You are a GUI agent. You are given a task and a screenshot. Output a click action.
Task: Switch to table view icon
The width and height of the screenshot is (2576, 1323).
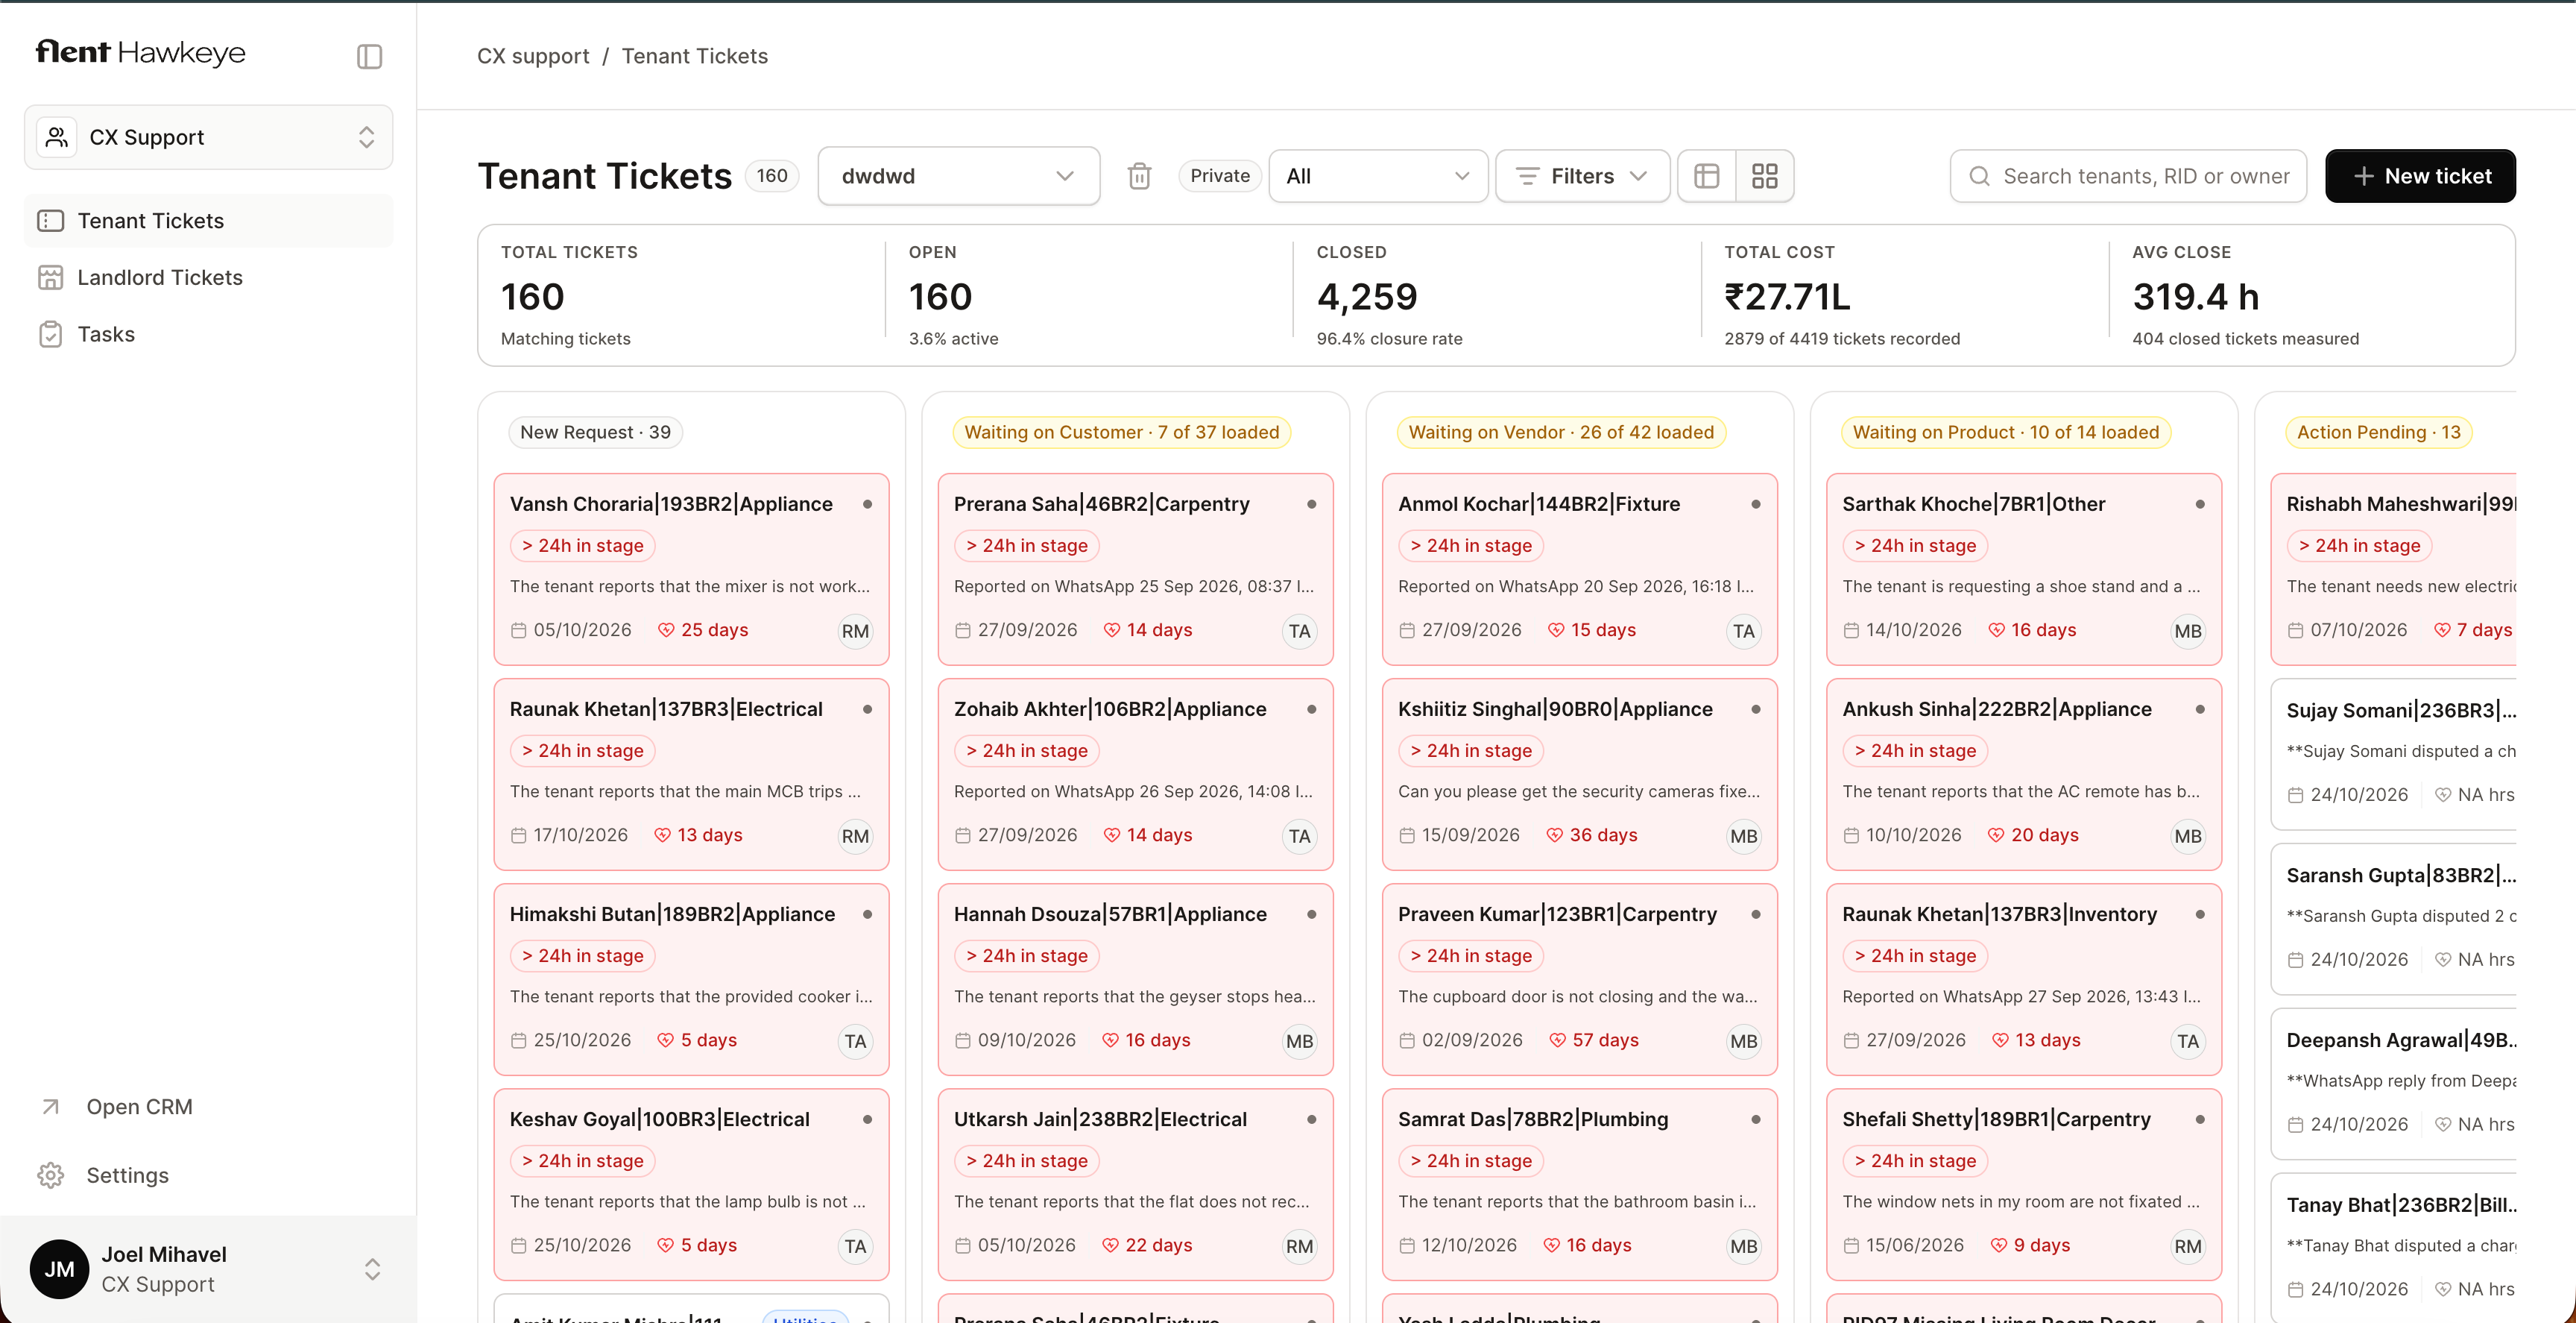pos(1706,176)
